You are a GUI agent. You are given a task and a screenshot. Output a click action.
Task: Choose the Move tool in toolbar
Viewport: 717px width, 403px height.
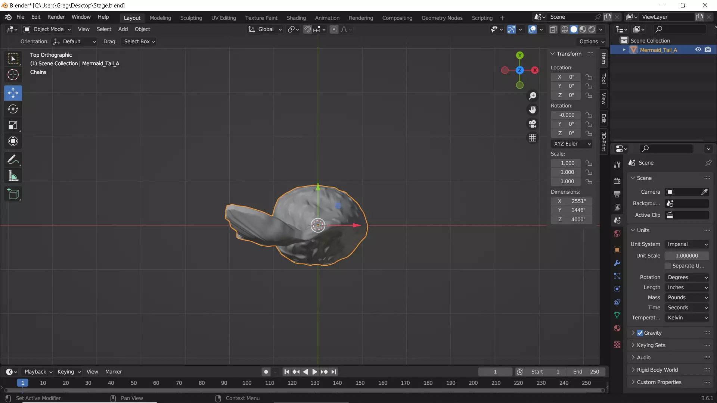(13, 93)
